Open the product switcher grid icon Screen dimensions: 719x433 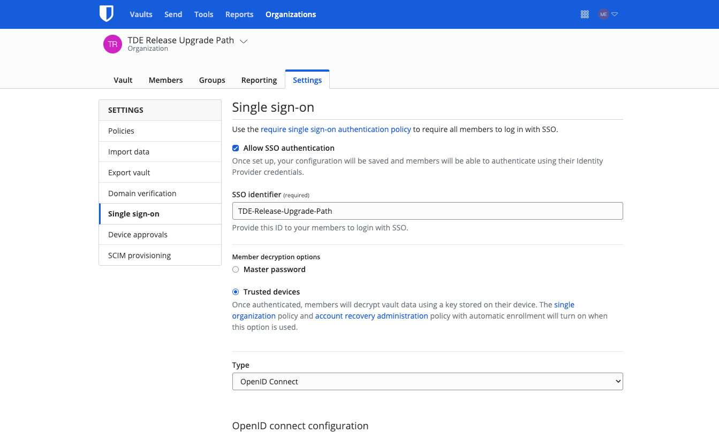coord(585,14)
